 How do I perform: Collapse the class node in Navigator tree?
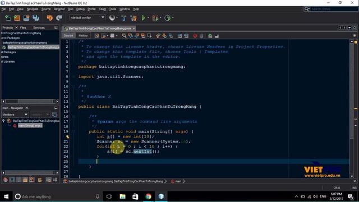click(x=3, y=121)
